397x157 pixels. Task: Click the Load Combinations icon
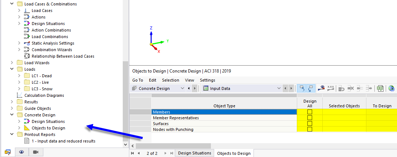27,37
